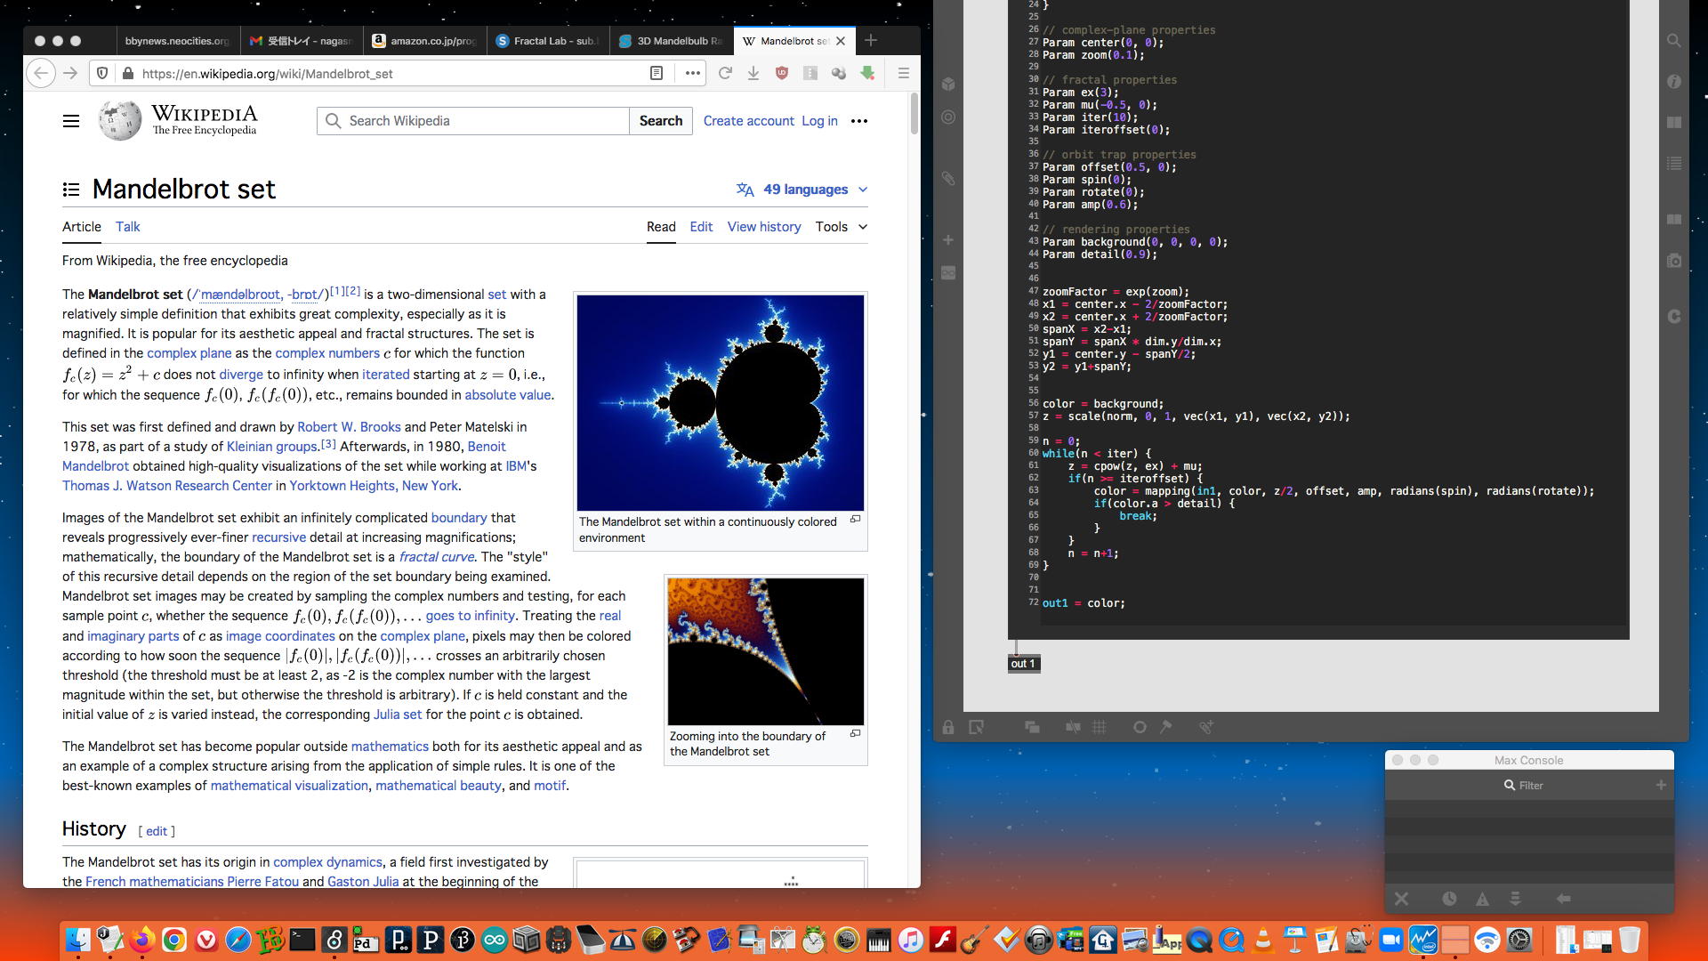Open Mandelbrot set colored image thumbnail
Image resolution: width=1708 pixels, height=961 pixels.
click(x=720, y=403)
